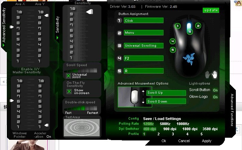This screenshot has height=150, width=242.
Task: Enable X/Y Master Sensitivity checkbox
Action: pyautogui.click(x=18, y=69)
